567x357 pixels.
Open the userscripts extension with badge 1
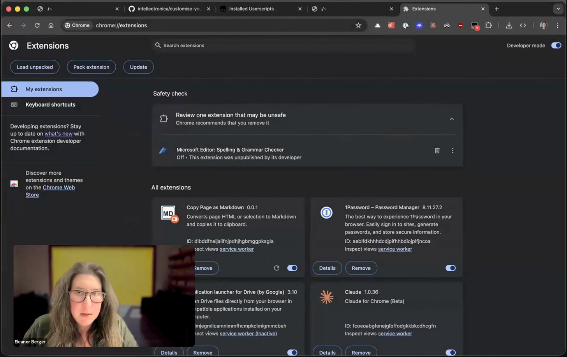coord(475,26)
